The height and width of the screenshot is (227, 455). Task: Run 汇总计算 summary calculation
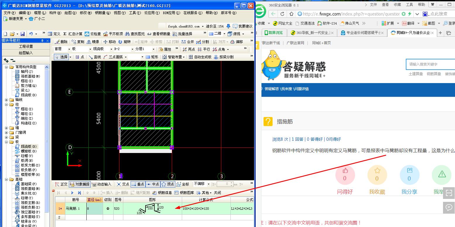73,34
